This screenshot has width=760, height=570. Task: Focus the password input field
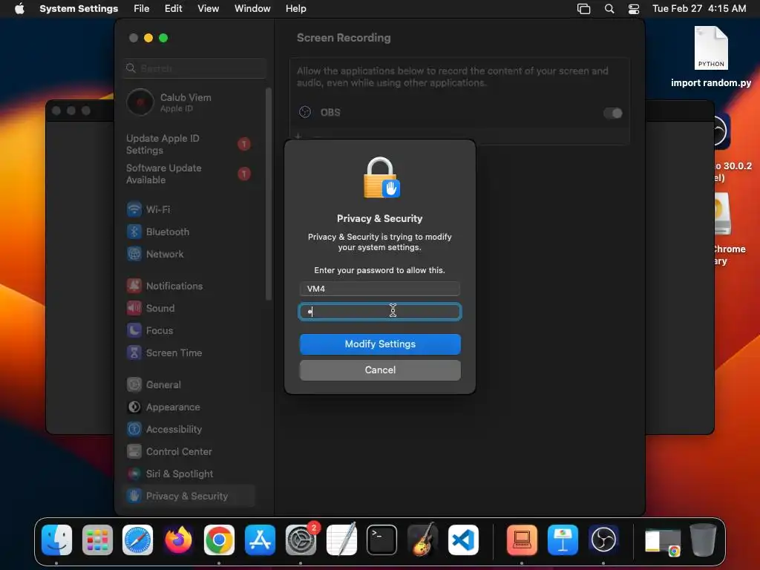point(380,312)
